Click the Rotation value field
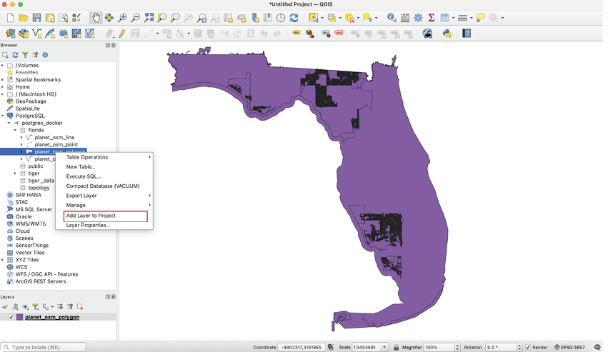This screenshot has width=613, height=352. (x=502, y=347)
